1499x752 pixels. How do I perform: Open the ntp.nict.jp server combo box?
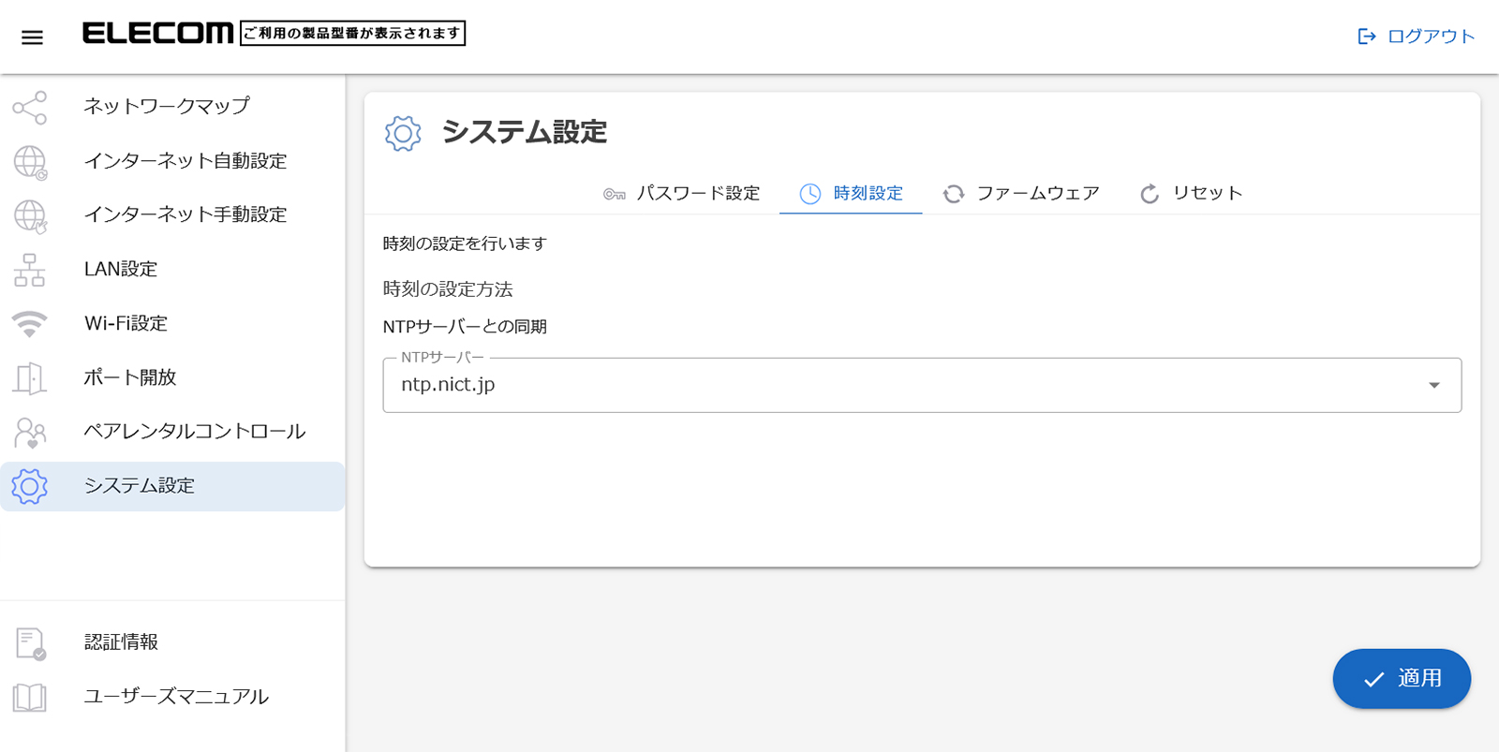click(899, 385)
